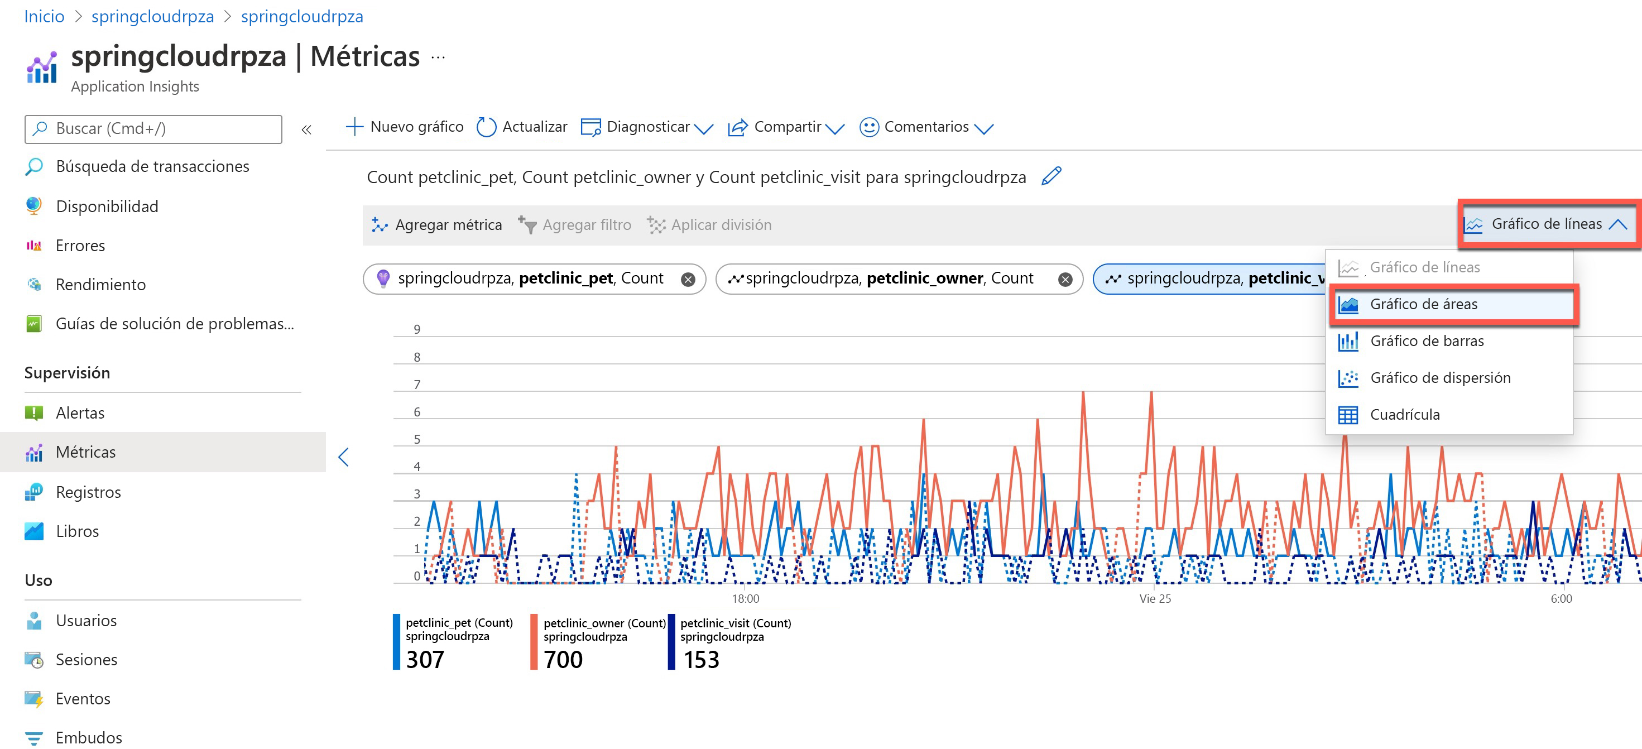Screen dimensions: 1642x749
Task: Collapse the Gráfico de líneas dropdown
Action: click(x=1548, y=224)
